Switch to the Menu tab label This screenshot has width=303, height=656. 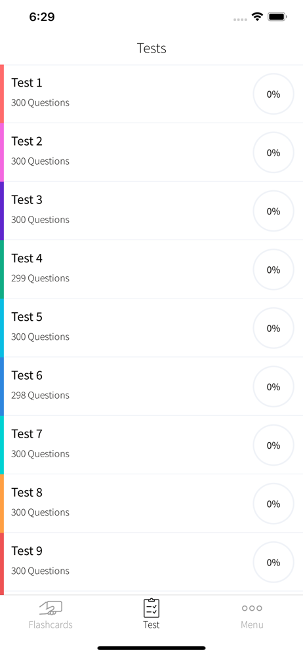tap(252, 625)
